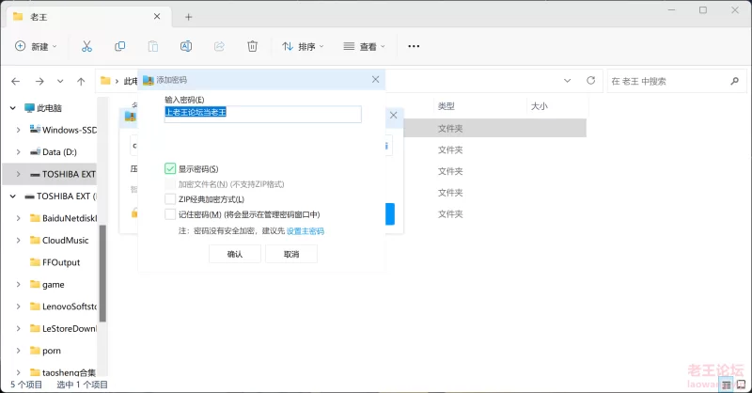This screenshot has width=752, height=393.
Task: Close the 添加密码 dialog
Action: click(375, 79)
